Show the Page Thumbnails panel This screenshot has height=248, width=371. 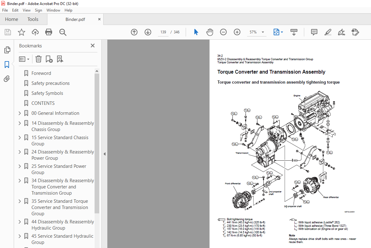coord(7,50)
